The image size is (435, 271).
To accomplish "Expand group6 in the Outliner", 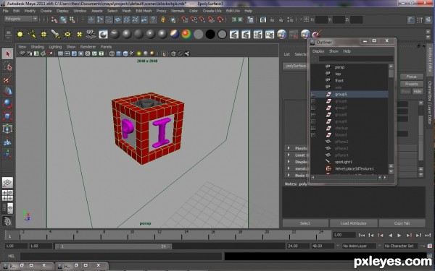I will point(313,101).
